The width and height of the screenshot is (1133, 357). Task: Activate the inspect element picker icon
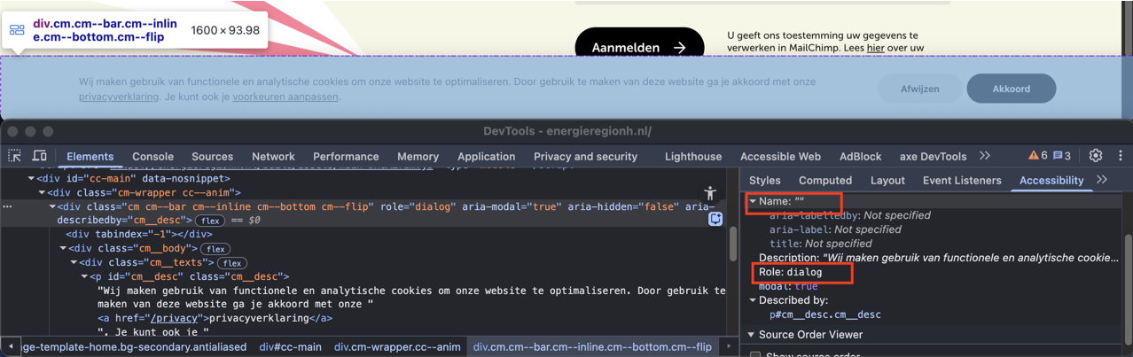coord(15,156)
